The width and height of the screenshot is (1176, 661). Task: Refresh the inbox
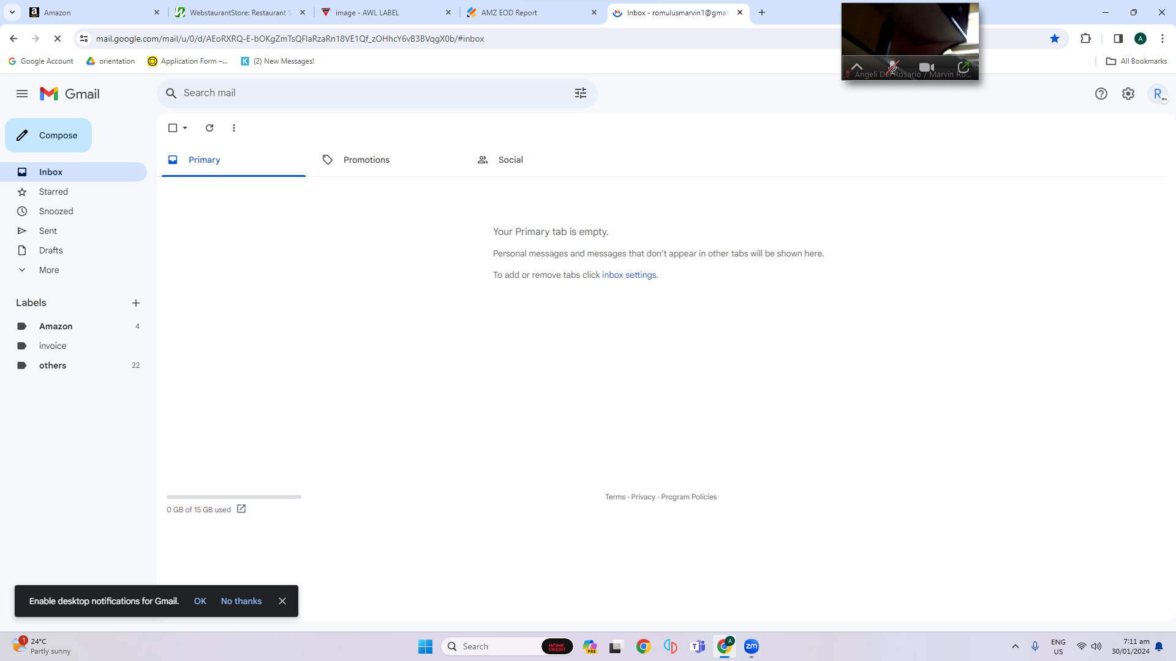coord(209,128)
